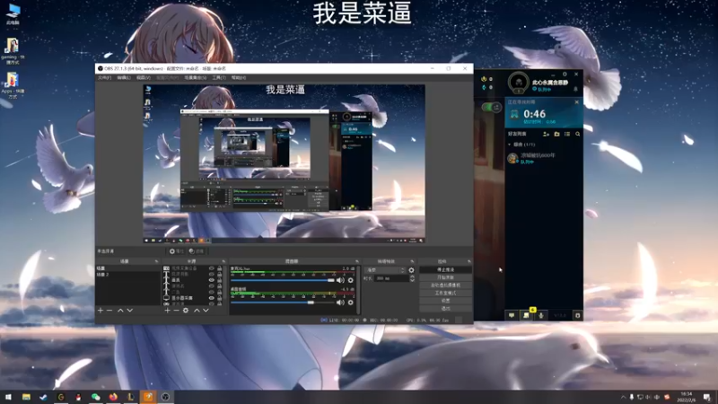Select the 视频采集设备 source row
The image size is (718, 404).
192,268
